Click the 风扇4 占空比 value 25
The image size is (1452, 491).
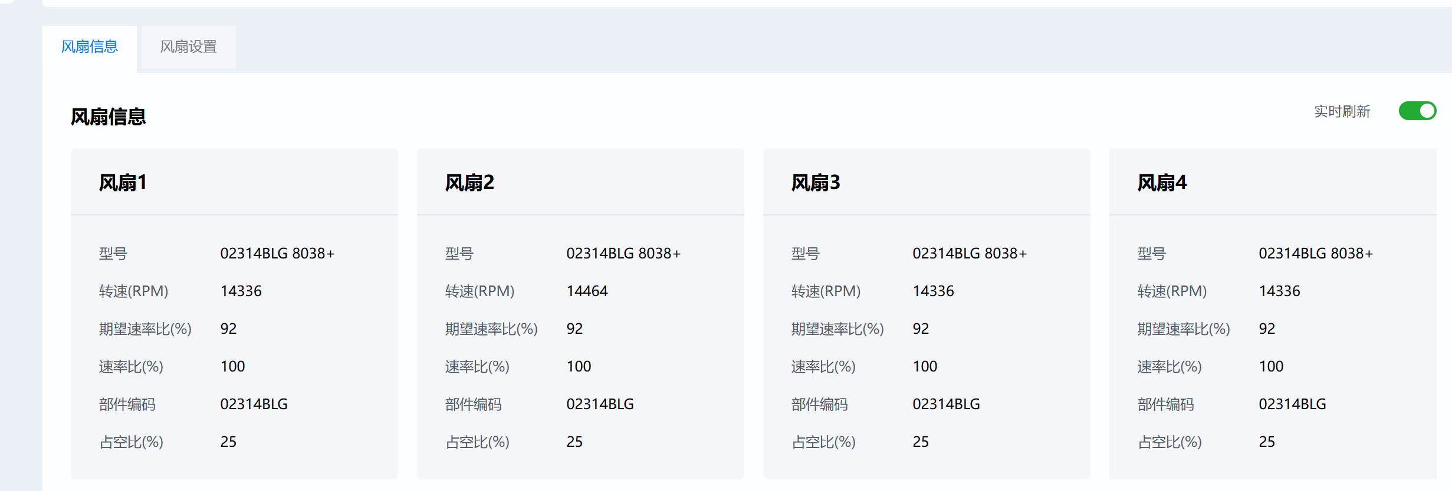pyautogui.click(x=1267, y=442)
